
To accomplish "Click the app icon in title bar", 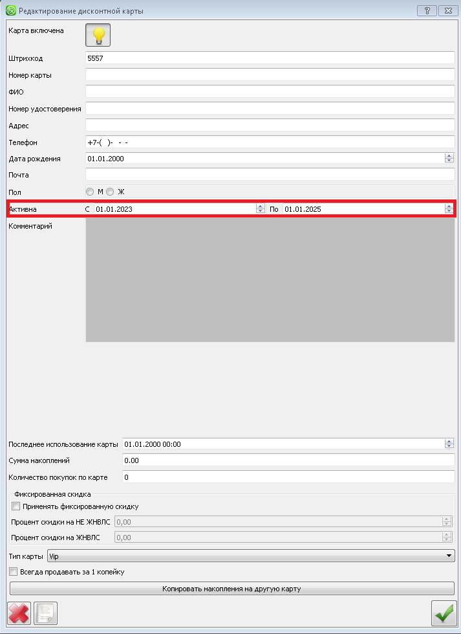I will [10, 11].
